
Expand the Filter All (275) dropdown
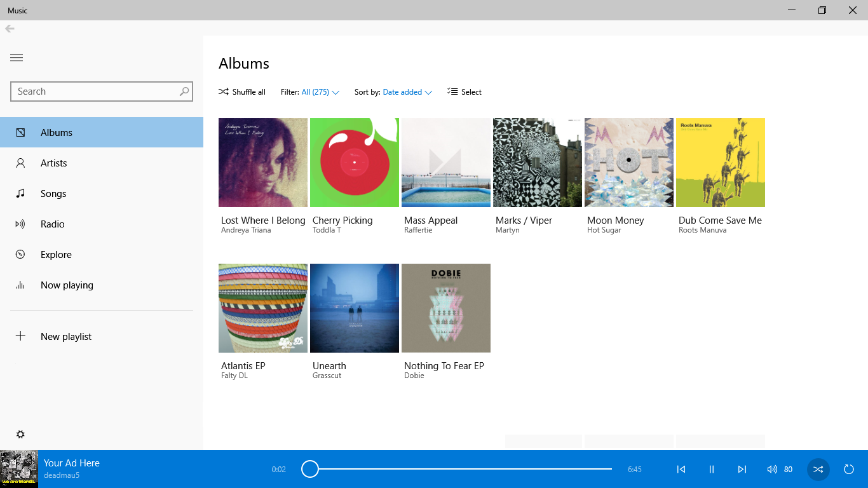click(320, 92)
